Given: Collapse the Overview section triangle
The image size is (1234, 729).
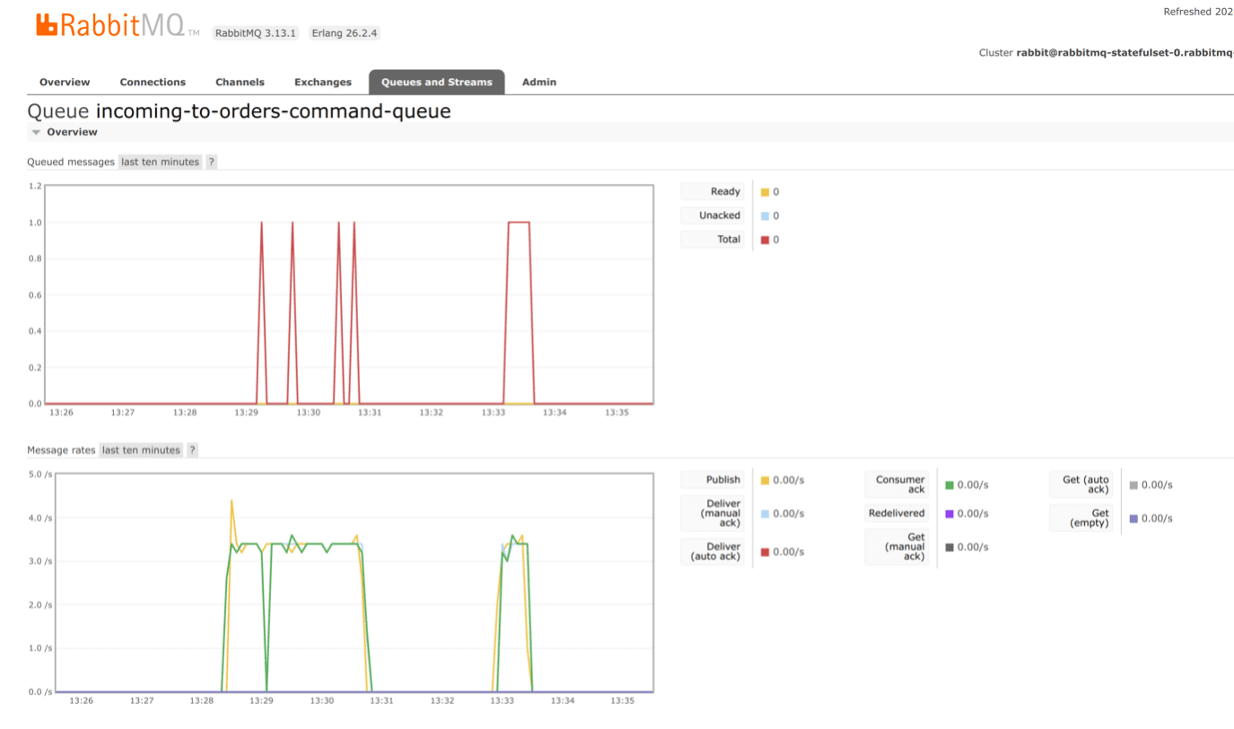Looking at the screenshot, I should tap(36, 132).
